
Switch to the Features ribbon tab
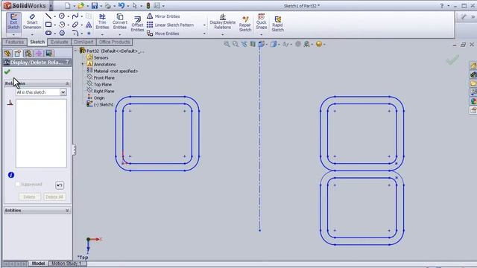14,42
